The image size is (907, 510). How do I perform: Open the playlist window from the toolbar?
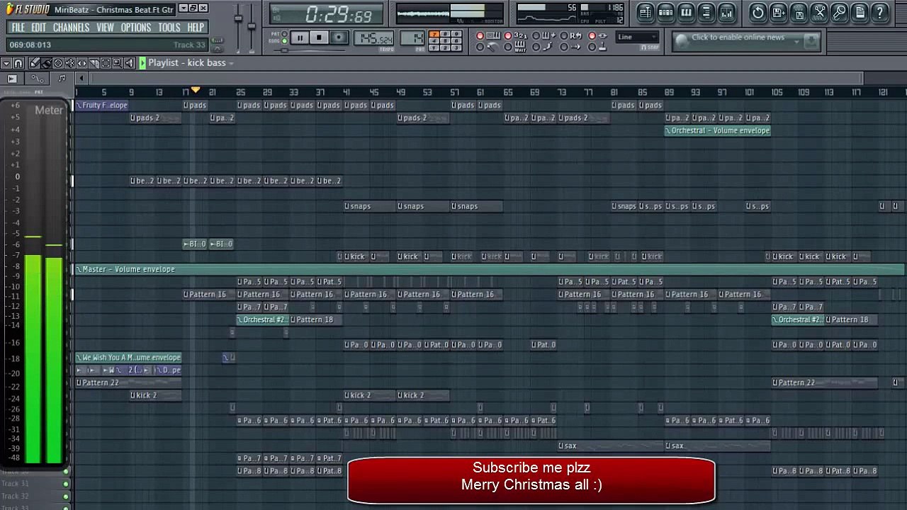(x=645, y=12)
